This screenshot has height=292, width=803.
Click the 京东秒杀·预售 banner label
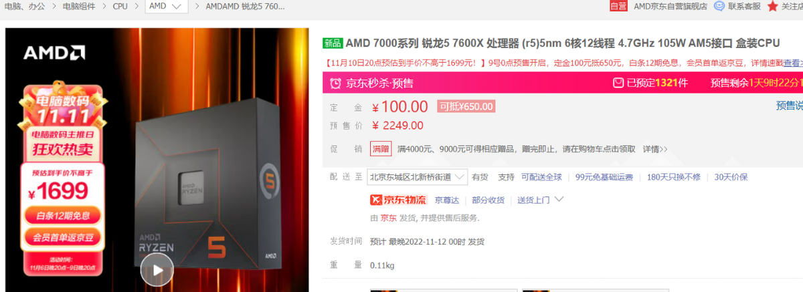(x=379, y=83)
